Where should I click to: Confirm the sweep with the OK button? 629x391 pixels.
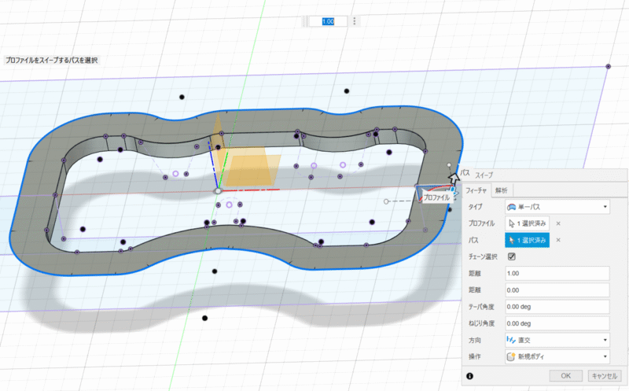566,376
